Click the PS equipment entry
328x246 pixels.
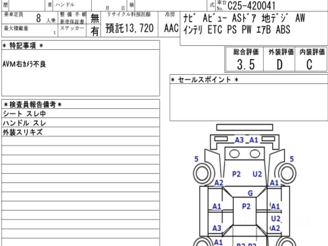point(232,30)
